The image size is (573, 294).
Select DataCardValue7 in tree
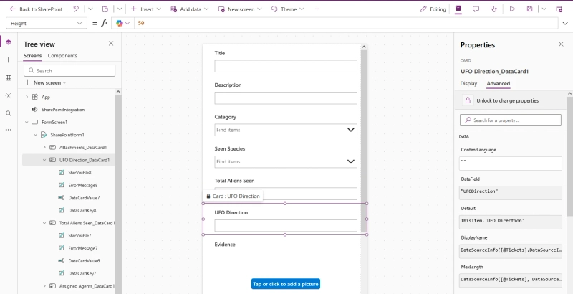point(84,198)
